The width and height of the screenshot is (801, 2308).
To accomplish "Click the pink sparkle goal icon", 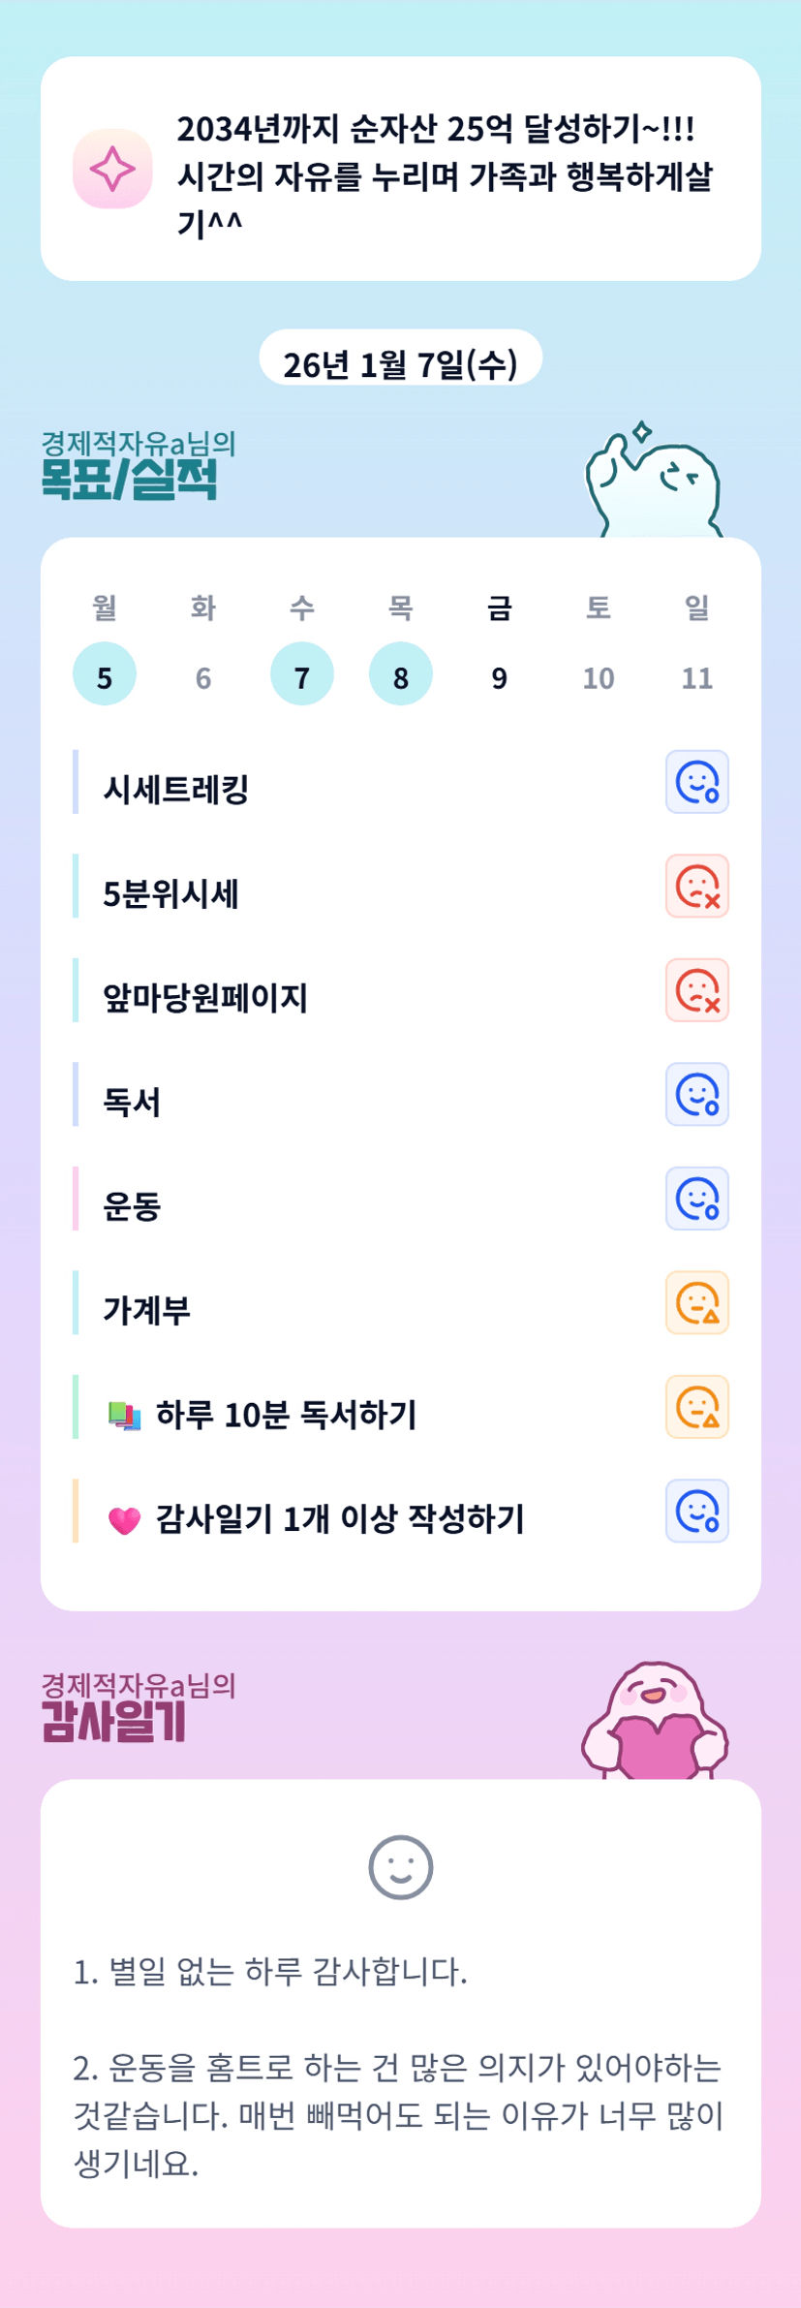I will tap(112, 169).
